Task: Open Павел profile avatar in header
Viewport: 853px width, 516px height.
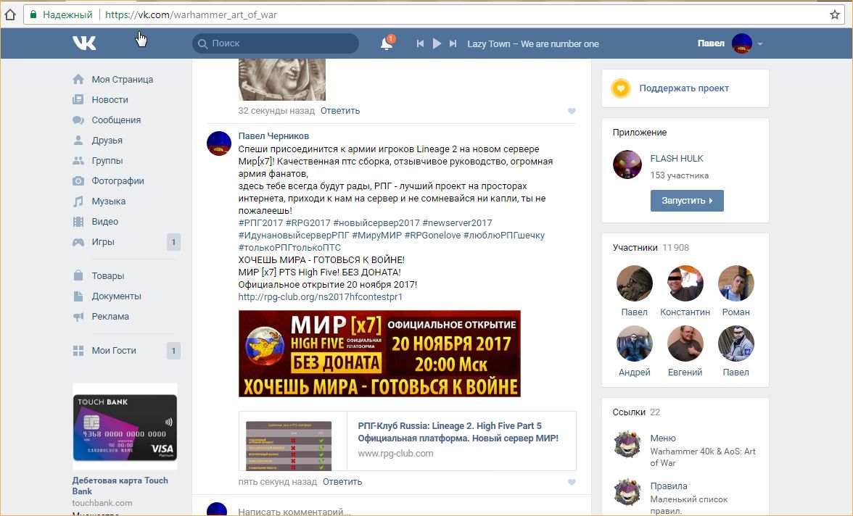Action: [x=741, y=43]
